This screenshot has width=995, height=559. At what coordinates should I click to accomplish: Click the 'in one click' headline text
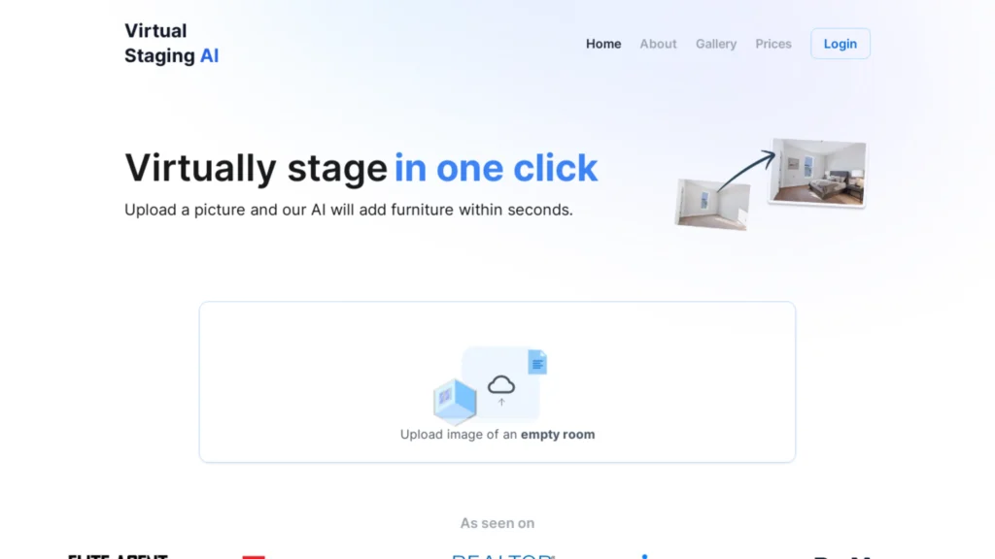[x=497, y=168]
